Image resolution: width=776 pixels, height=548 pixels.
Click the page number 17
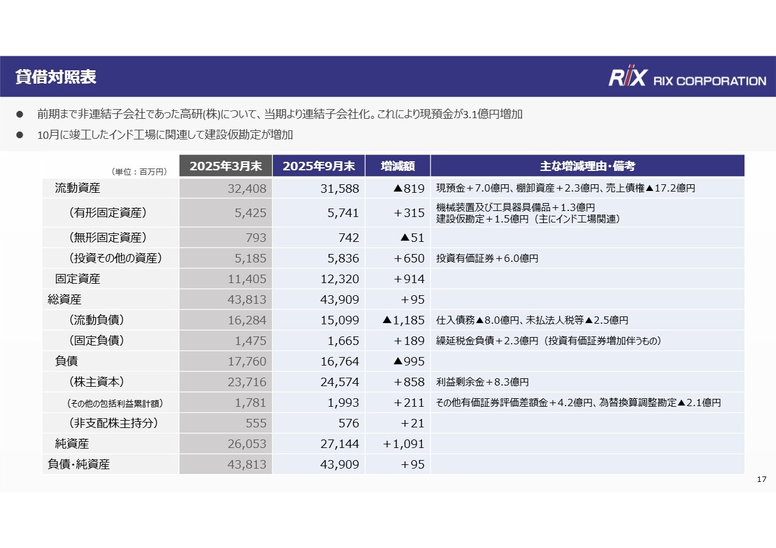pyautogui.click(x=762, y=480)
